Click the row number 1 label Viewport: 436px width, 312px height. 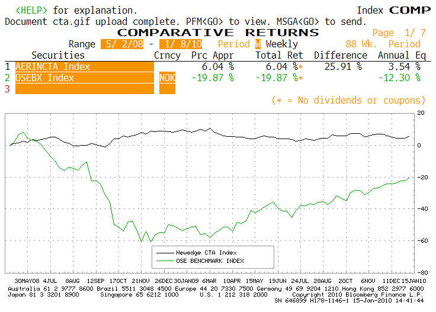click(8, 67)
